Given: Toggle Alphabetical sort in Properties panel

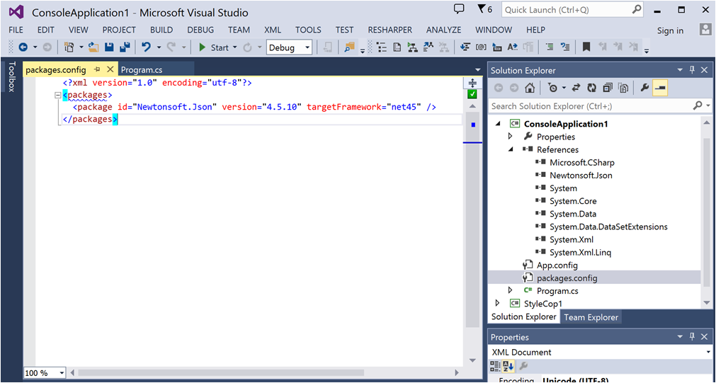Looking at the screenshot, I should coord(508,366).
